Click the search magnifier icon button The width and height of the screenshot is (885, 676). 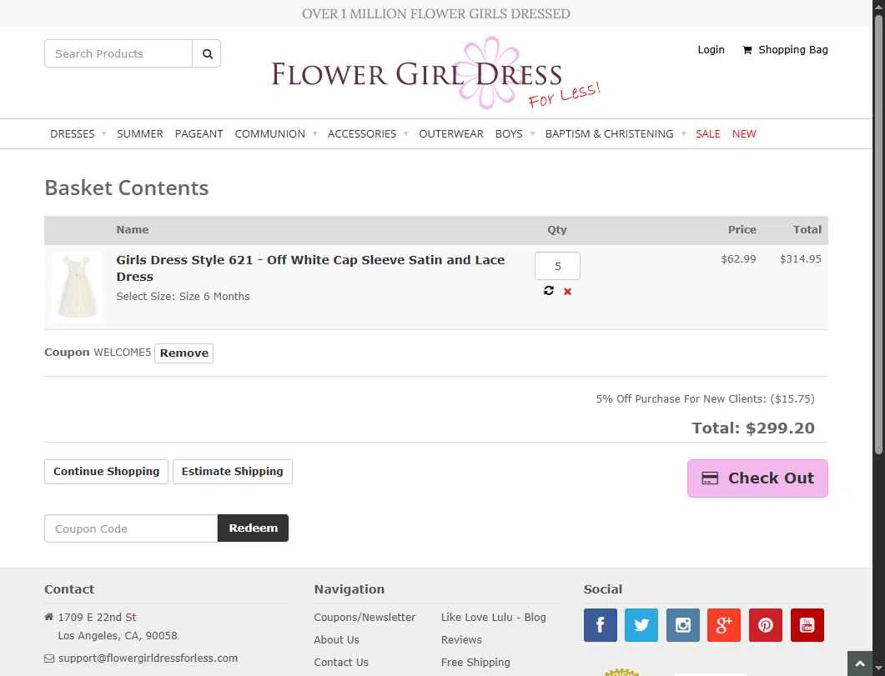[207, 53]
